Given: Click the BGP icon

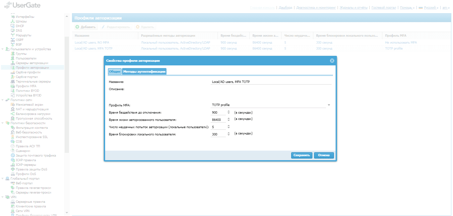Looking at the screenshot, I should pos(13,45).
